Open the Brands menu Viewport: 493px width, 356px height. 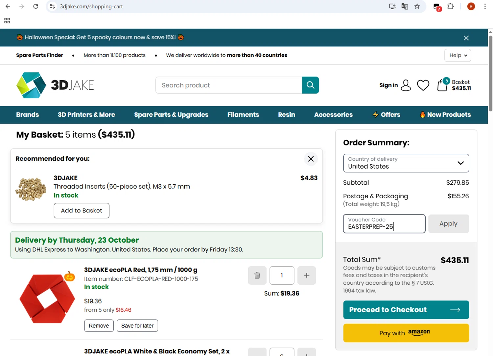(x=28, y=115)
